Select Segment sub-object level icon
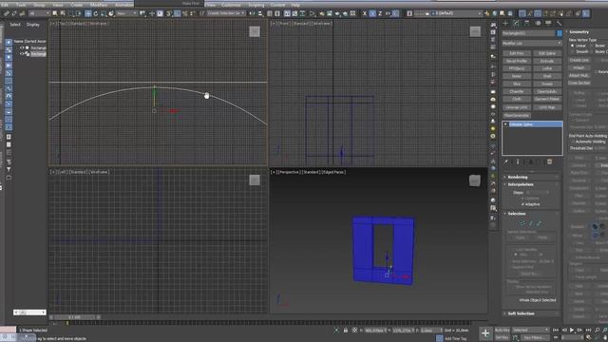 530,223
